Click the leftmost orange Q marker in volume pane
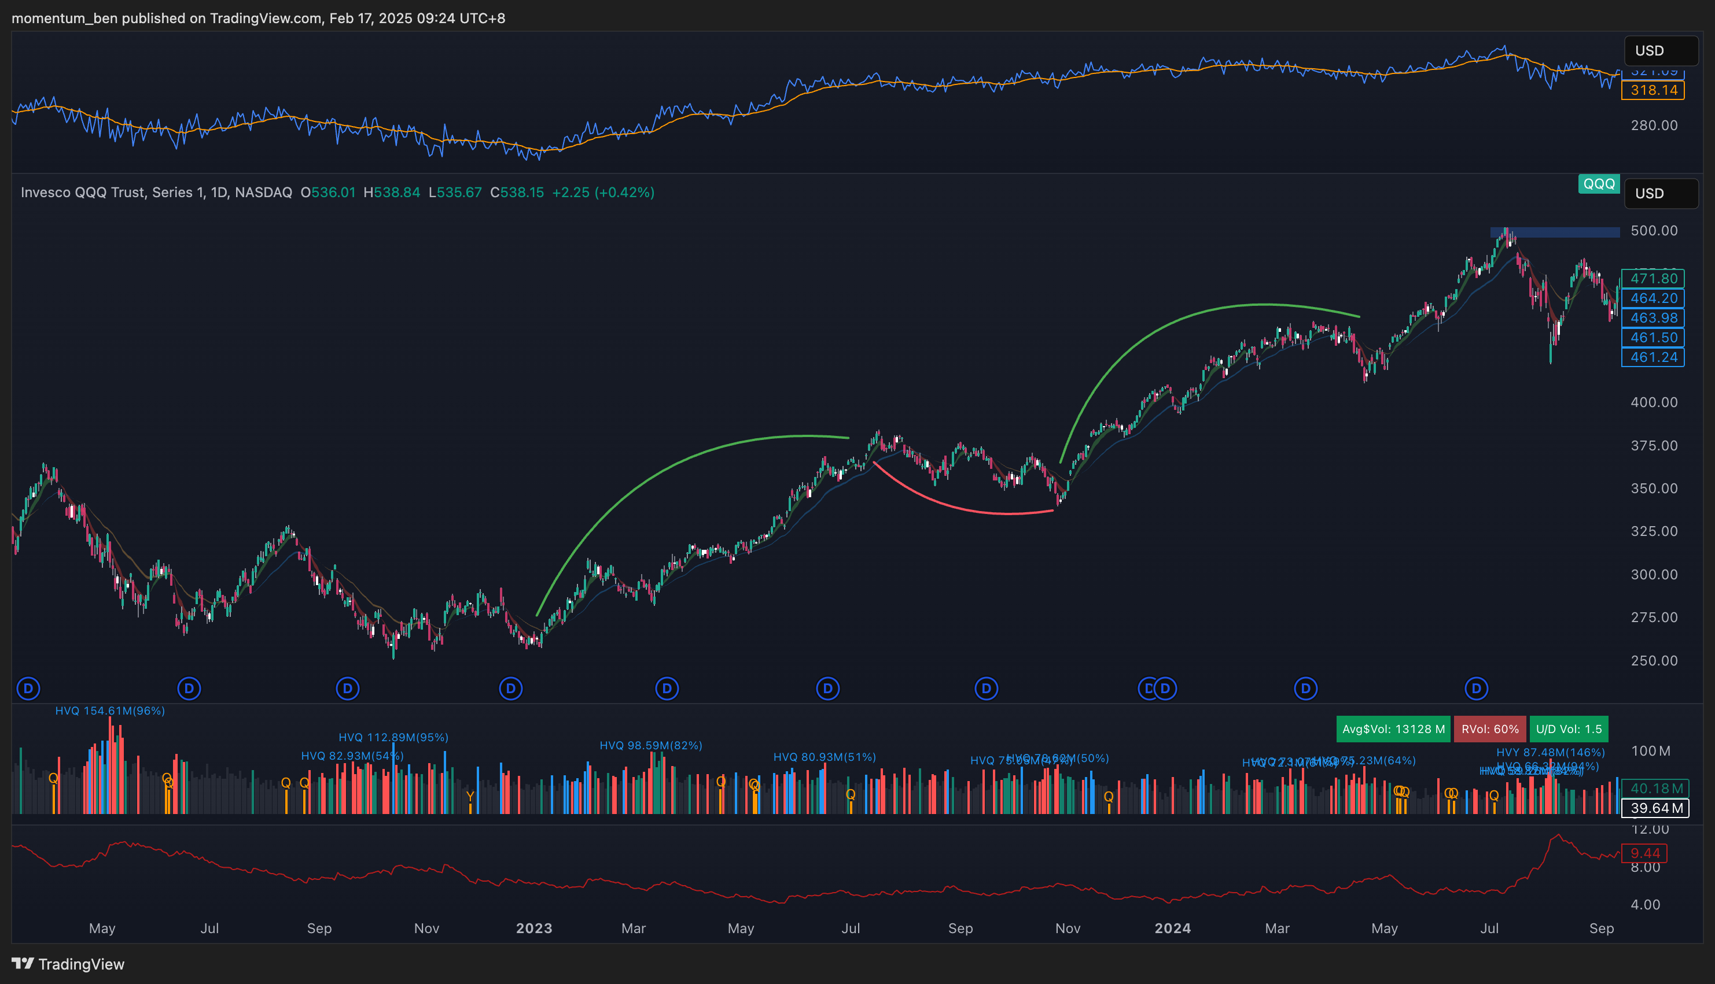This screenshot has height=984, width=1715. click(53, 778)
